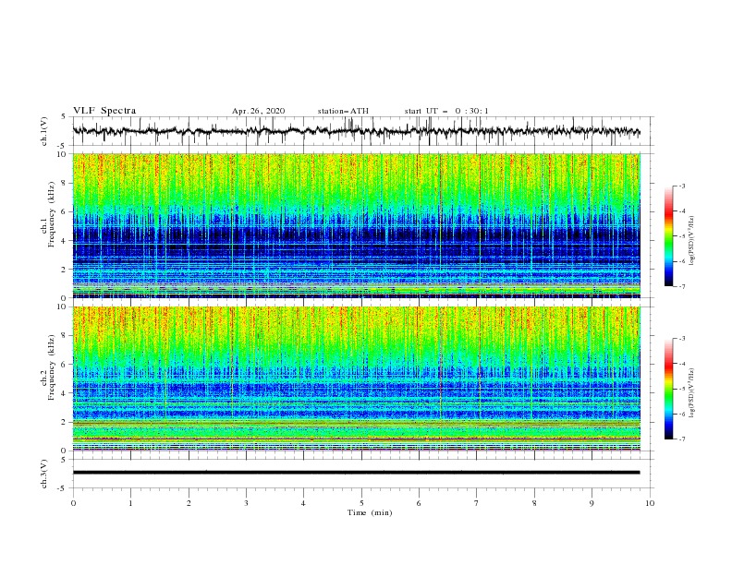This screenshot has width=732, height=565.
Task: Click inside the ch.1 spectrogram panel
Action: (x=356, y=225)
